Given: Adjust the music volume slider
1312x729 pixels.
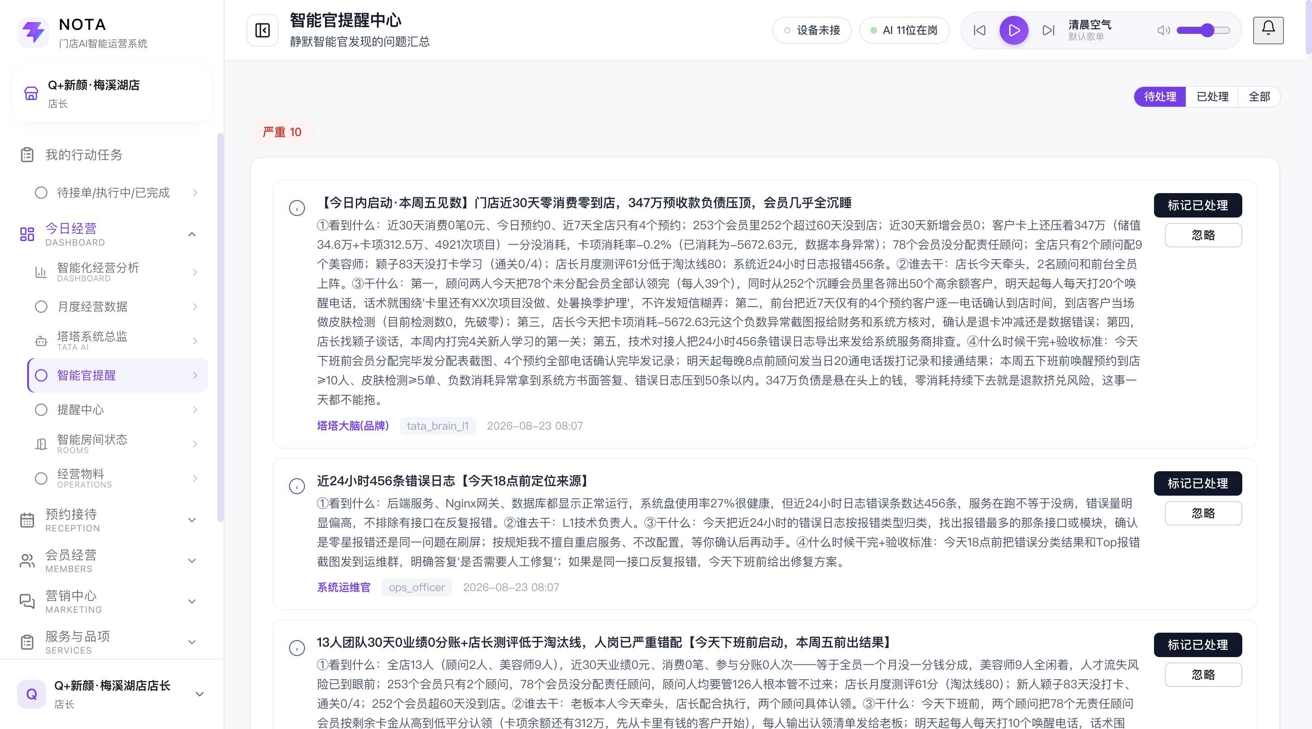Looking at the screenshot, I should pyautogui.click(x=1203, y=30).
